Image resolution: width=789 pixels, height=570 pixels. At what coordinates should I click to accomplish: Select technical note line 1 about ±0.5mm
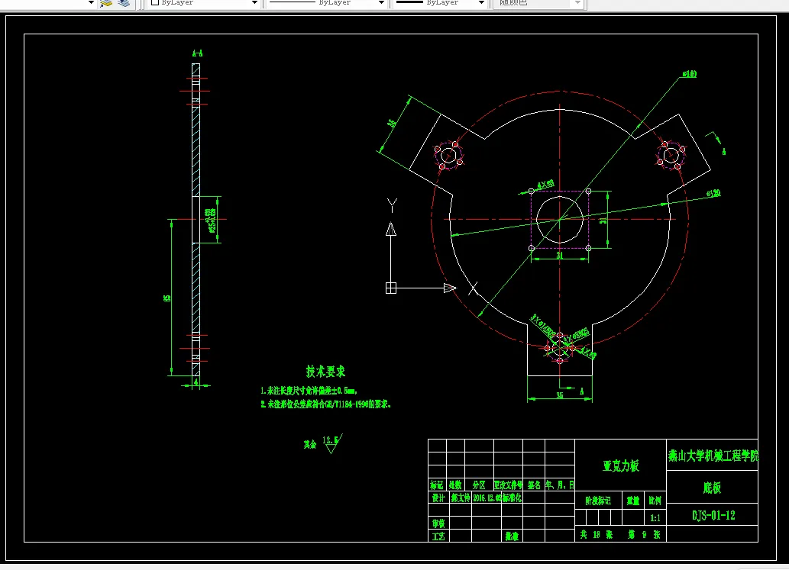click(309, 391)
